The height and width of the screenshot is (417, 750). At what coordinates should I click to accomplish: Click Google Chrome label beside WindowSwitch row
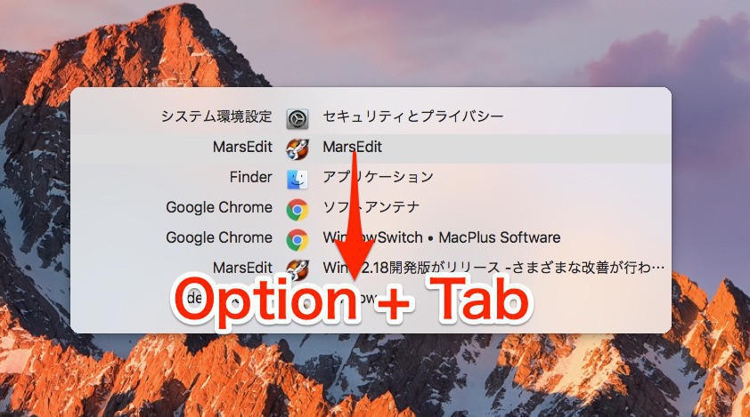coord(219,237)
